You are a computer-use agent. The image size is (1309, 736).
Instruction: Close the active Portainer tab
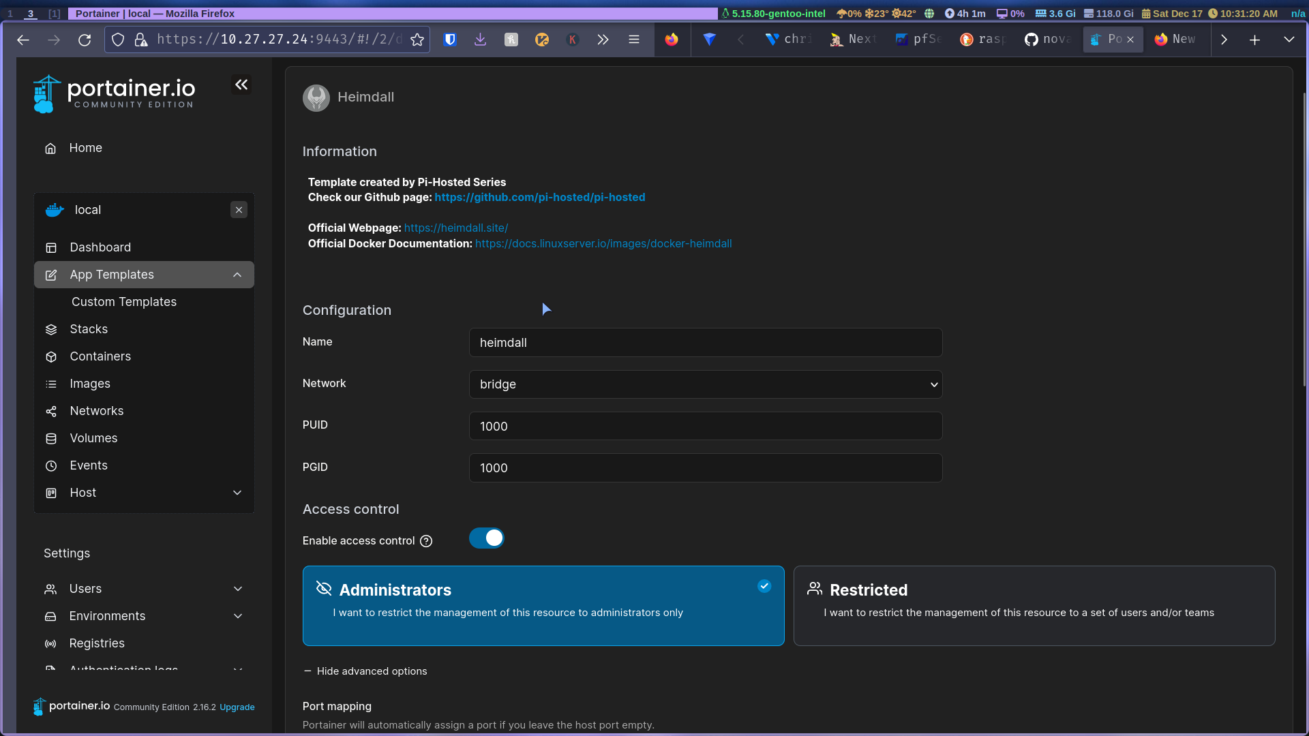click(x=1130, y=40)
